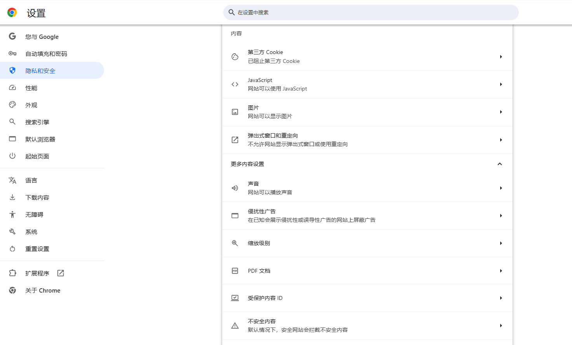572x345 pixels.
Task: Click the picture icon in 图片 row
Action: [235, 112]
